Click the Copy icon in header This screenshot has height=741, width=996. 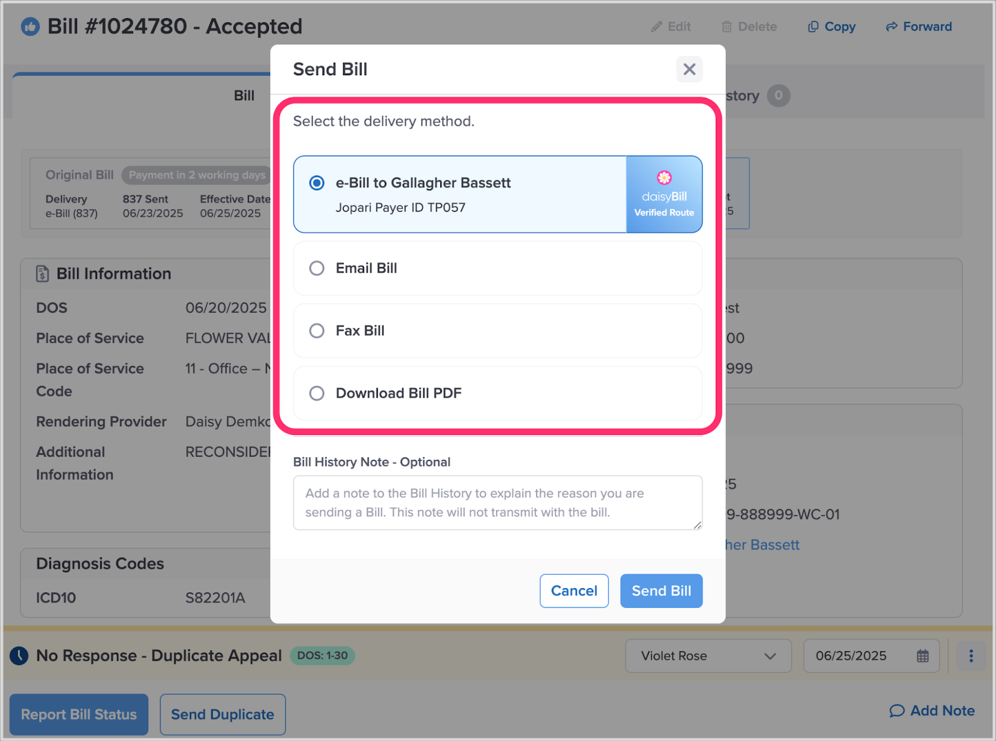point(813,27)
